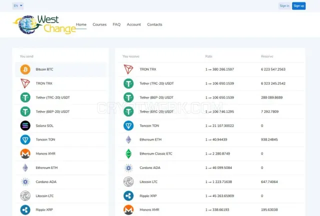Open the EN language dropdown
Viewport: 320px width, 216px height.
[18, 5]
